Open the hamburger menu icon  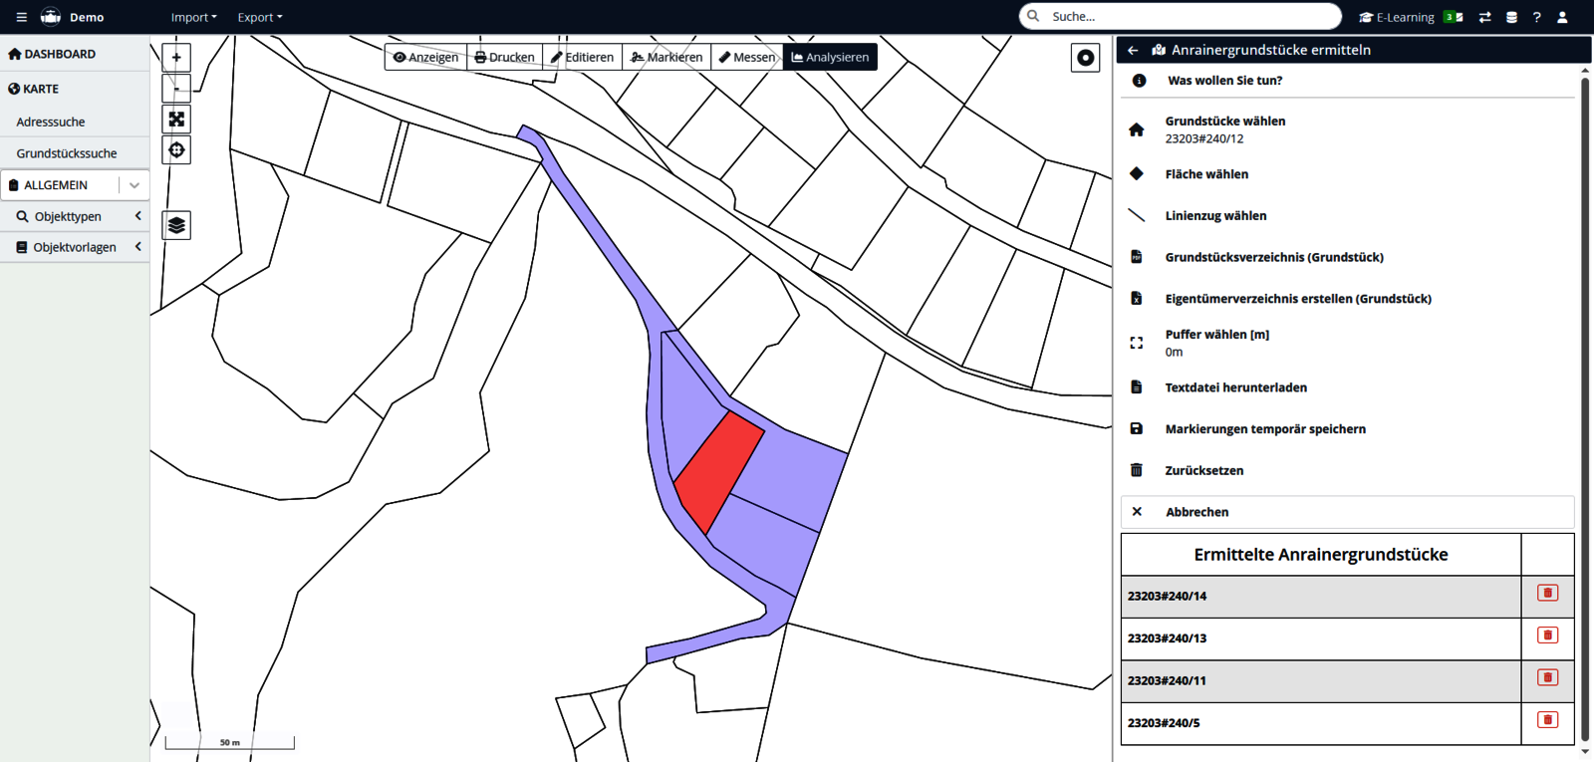[x=21, y=17]
